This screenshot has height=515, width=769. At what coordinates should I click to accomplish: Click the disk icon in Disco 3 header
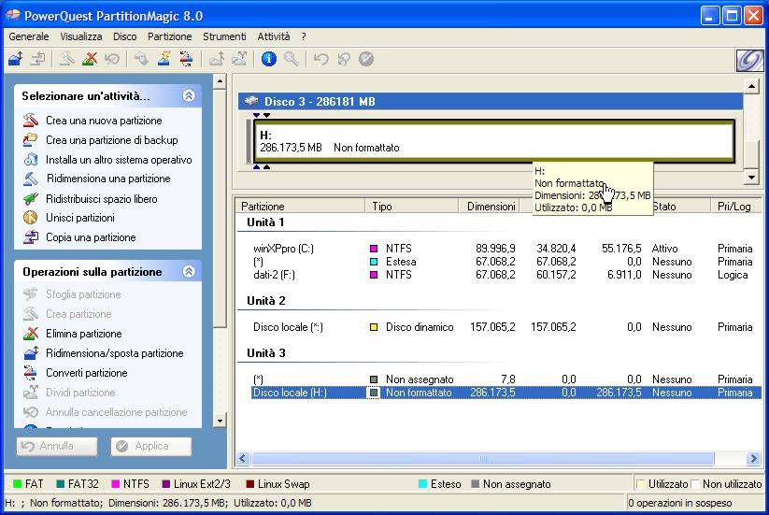pos(251,101)
